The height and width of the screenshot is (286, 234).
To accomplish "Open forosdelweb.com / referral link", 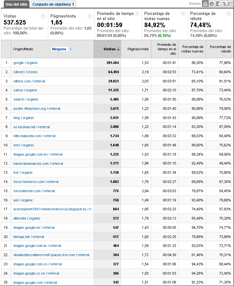I will click(34, 191).
